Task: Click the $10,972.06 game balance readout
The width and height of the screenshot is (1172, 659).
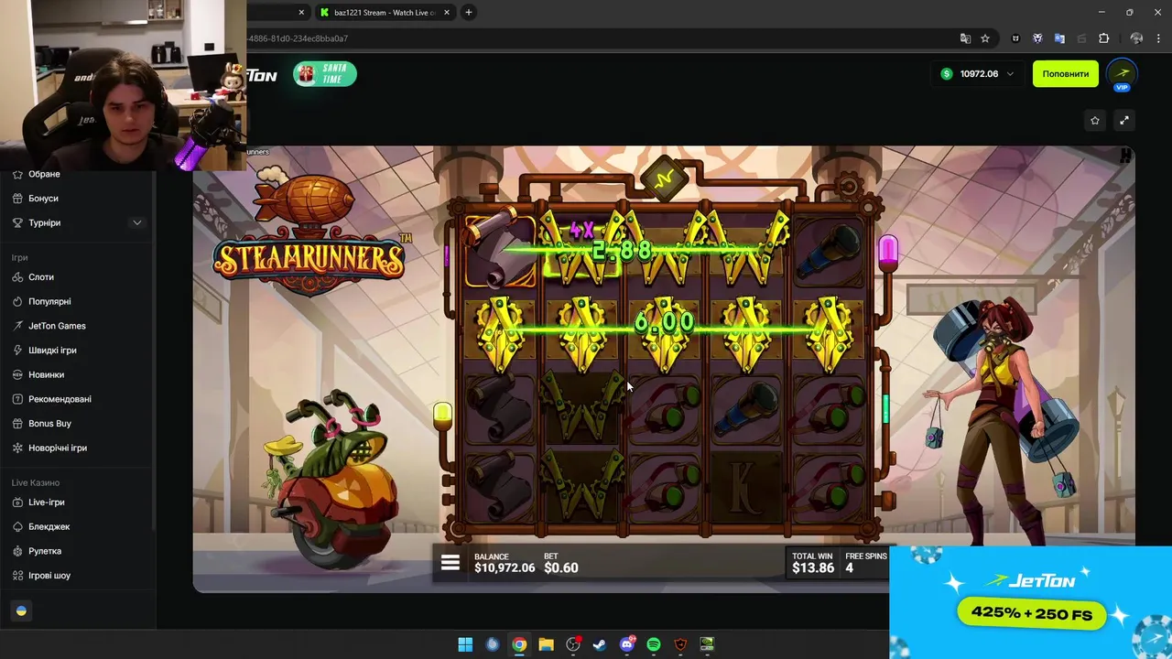Action: click(x=505, y=567)
